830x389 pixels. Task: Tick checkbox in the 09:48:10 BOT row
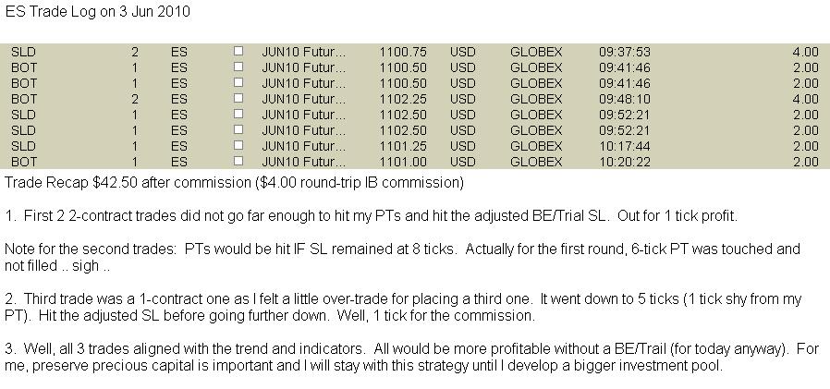coord(238,98)
